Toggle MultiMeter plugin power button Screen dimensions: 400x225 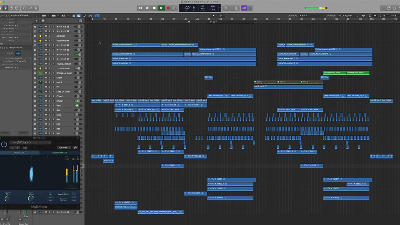tap(4, 144)
